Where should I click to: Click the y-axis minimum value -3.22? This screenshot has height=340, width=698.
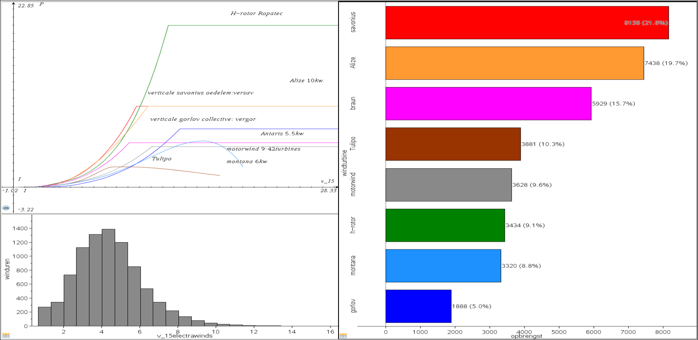26,209
